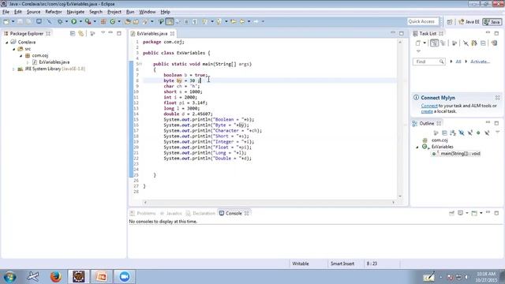
Task: Toggle Hide Fields in Outline
Action: coord(462,133)
